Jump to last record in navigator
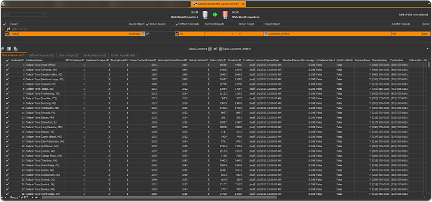 [36, 198]
